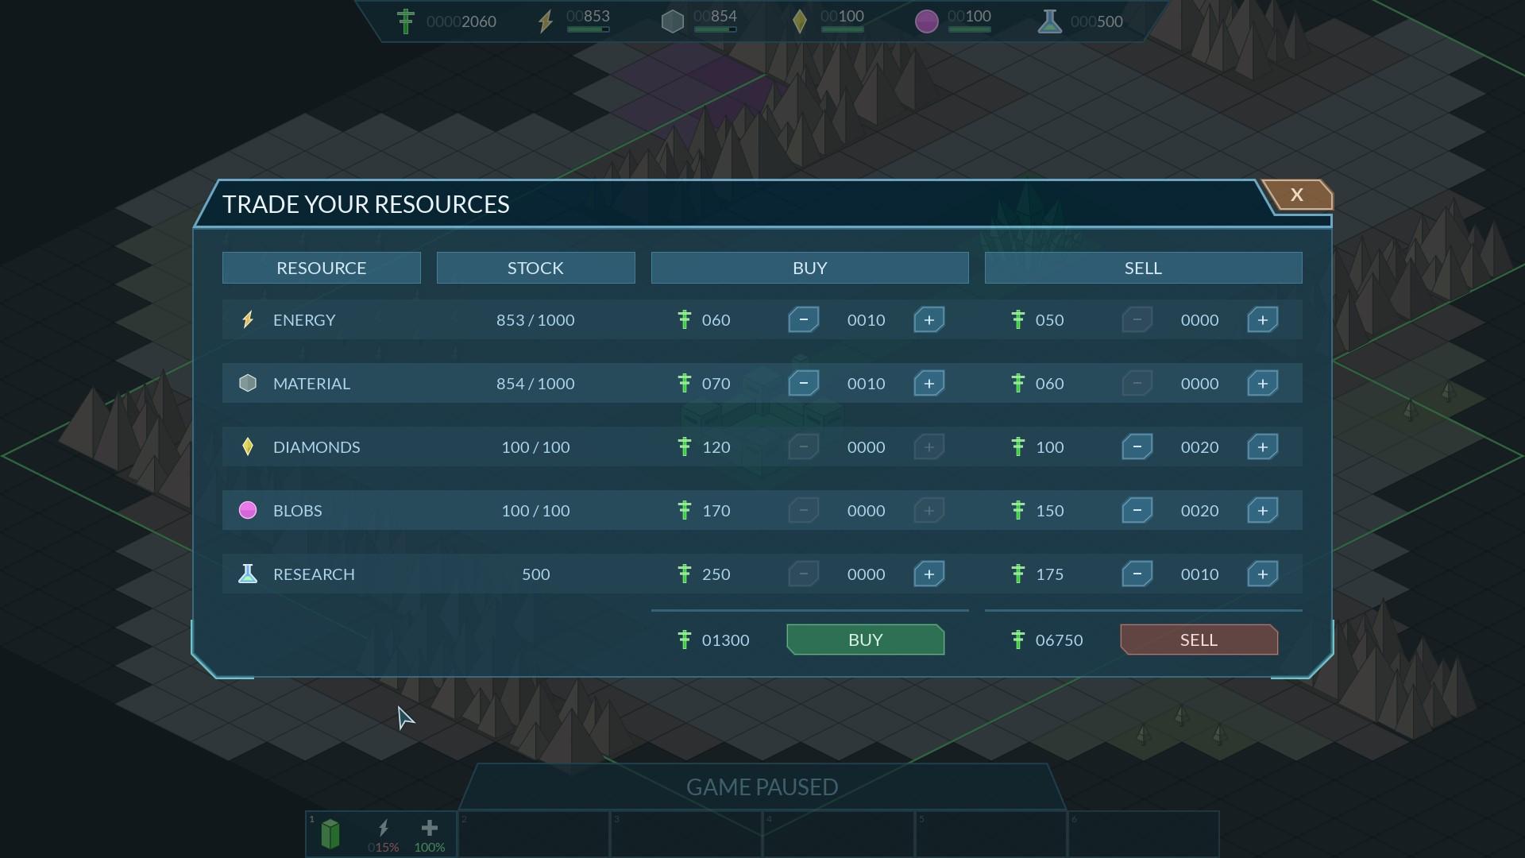Increase Diamonds sell quantity with plus
This screenshot has height=858, width=1525.
click(x=1262, y=447)
